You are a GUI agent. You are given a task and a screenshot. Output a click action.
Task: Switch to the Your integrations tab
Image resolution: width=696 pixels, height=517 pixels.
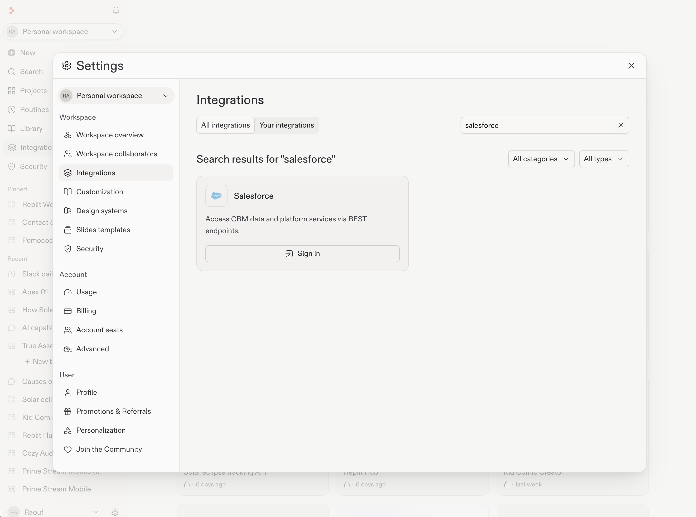point(287,125)
